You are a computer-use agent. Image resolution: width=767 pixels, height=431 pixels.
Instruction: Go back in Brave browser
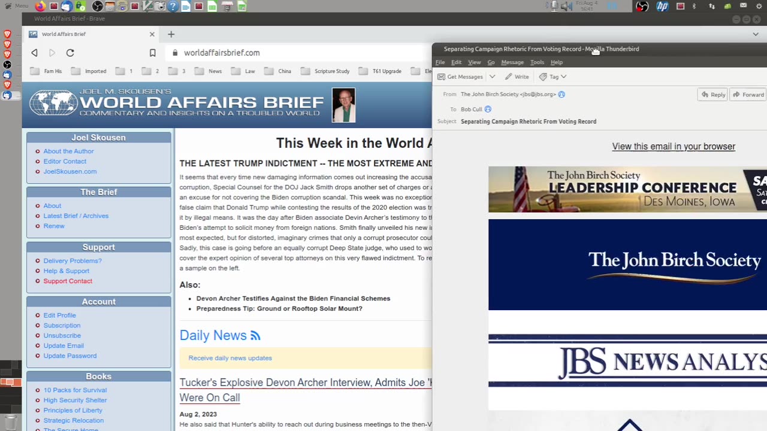[x=34, y=53]
